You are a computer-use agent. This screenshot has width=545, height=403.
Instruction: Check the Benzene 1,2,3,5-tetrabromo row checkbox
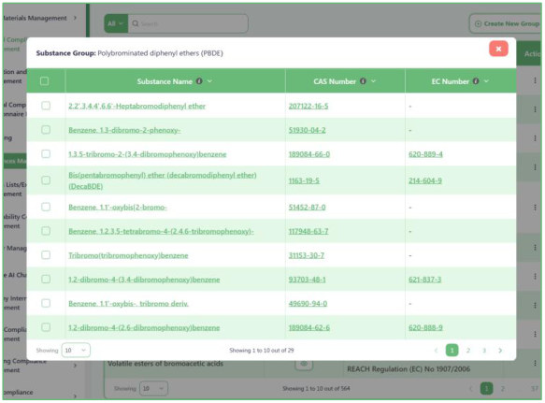46,231
